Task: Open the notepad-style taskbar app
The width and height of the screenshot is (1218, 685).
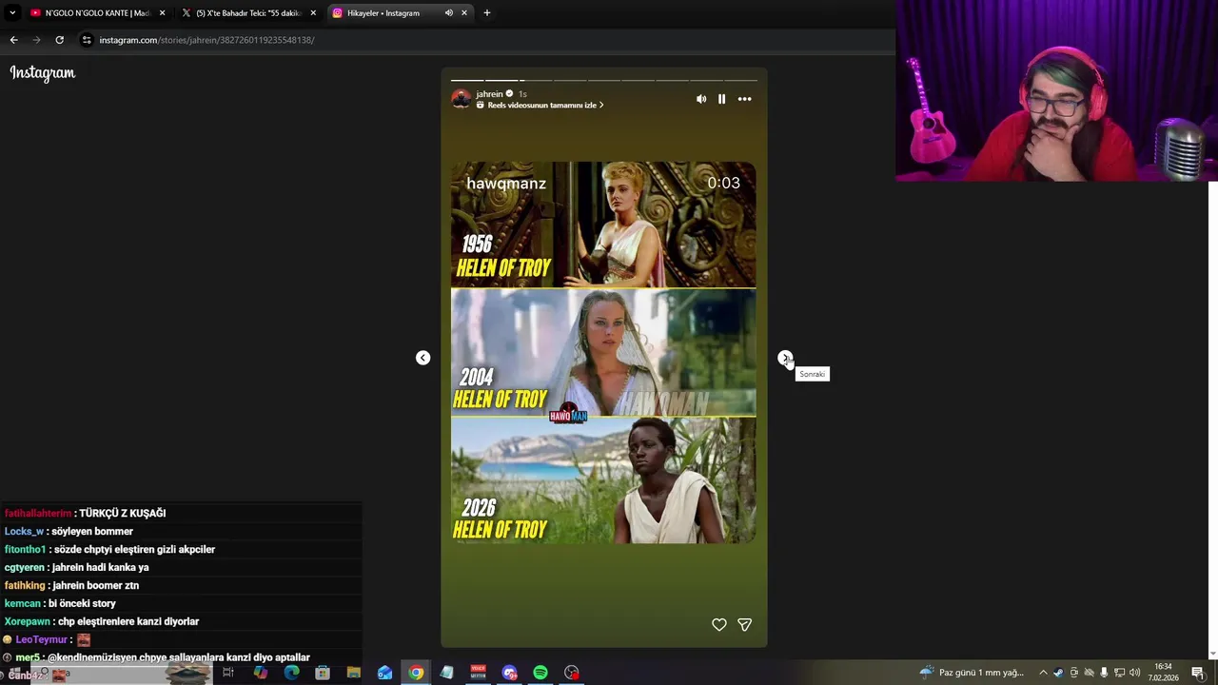Action: pos(446,673)
